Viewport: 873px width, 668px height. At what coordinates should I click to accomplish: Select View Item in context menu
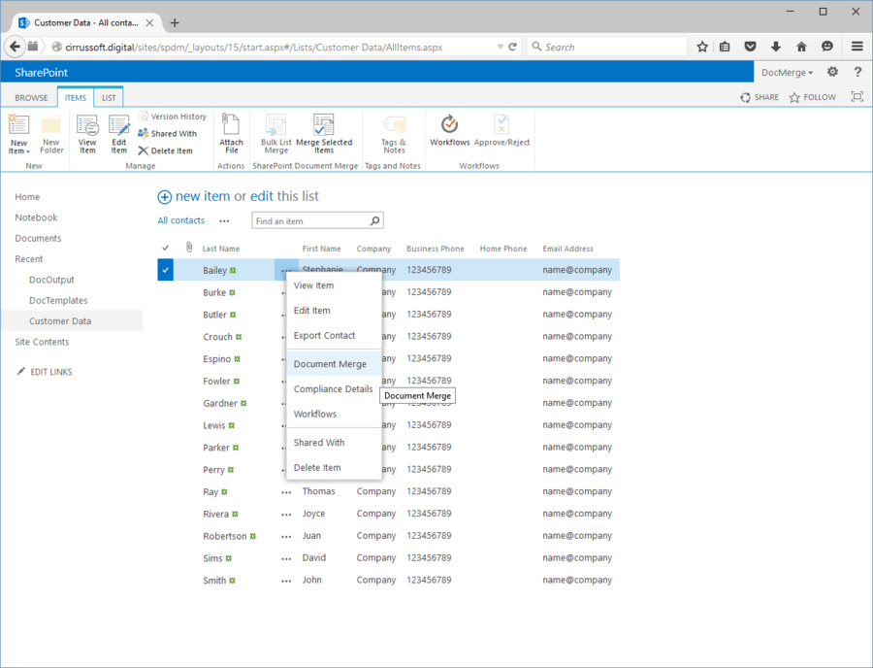coord(334,285)
